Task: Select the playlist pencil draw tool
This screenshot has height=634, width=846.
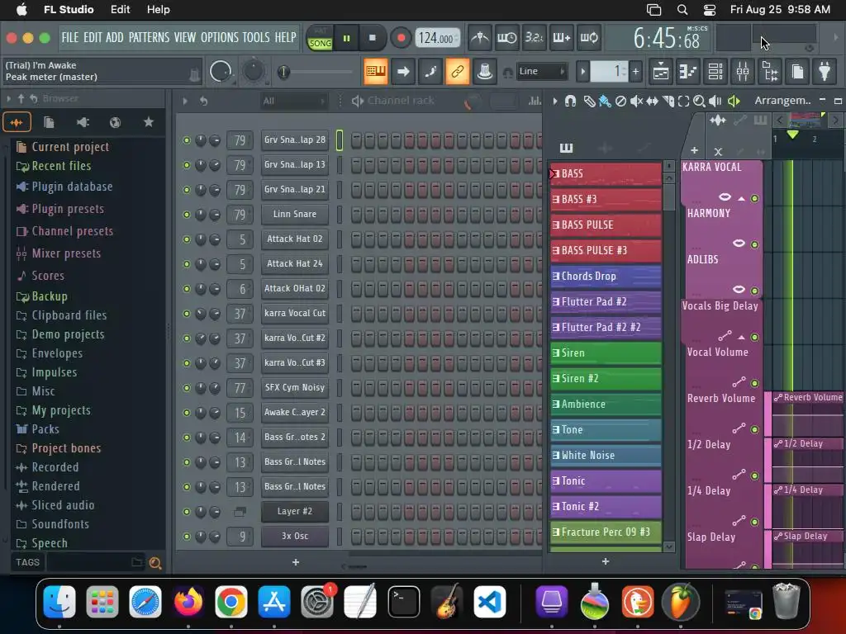Action: click(x=589, y=101)
